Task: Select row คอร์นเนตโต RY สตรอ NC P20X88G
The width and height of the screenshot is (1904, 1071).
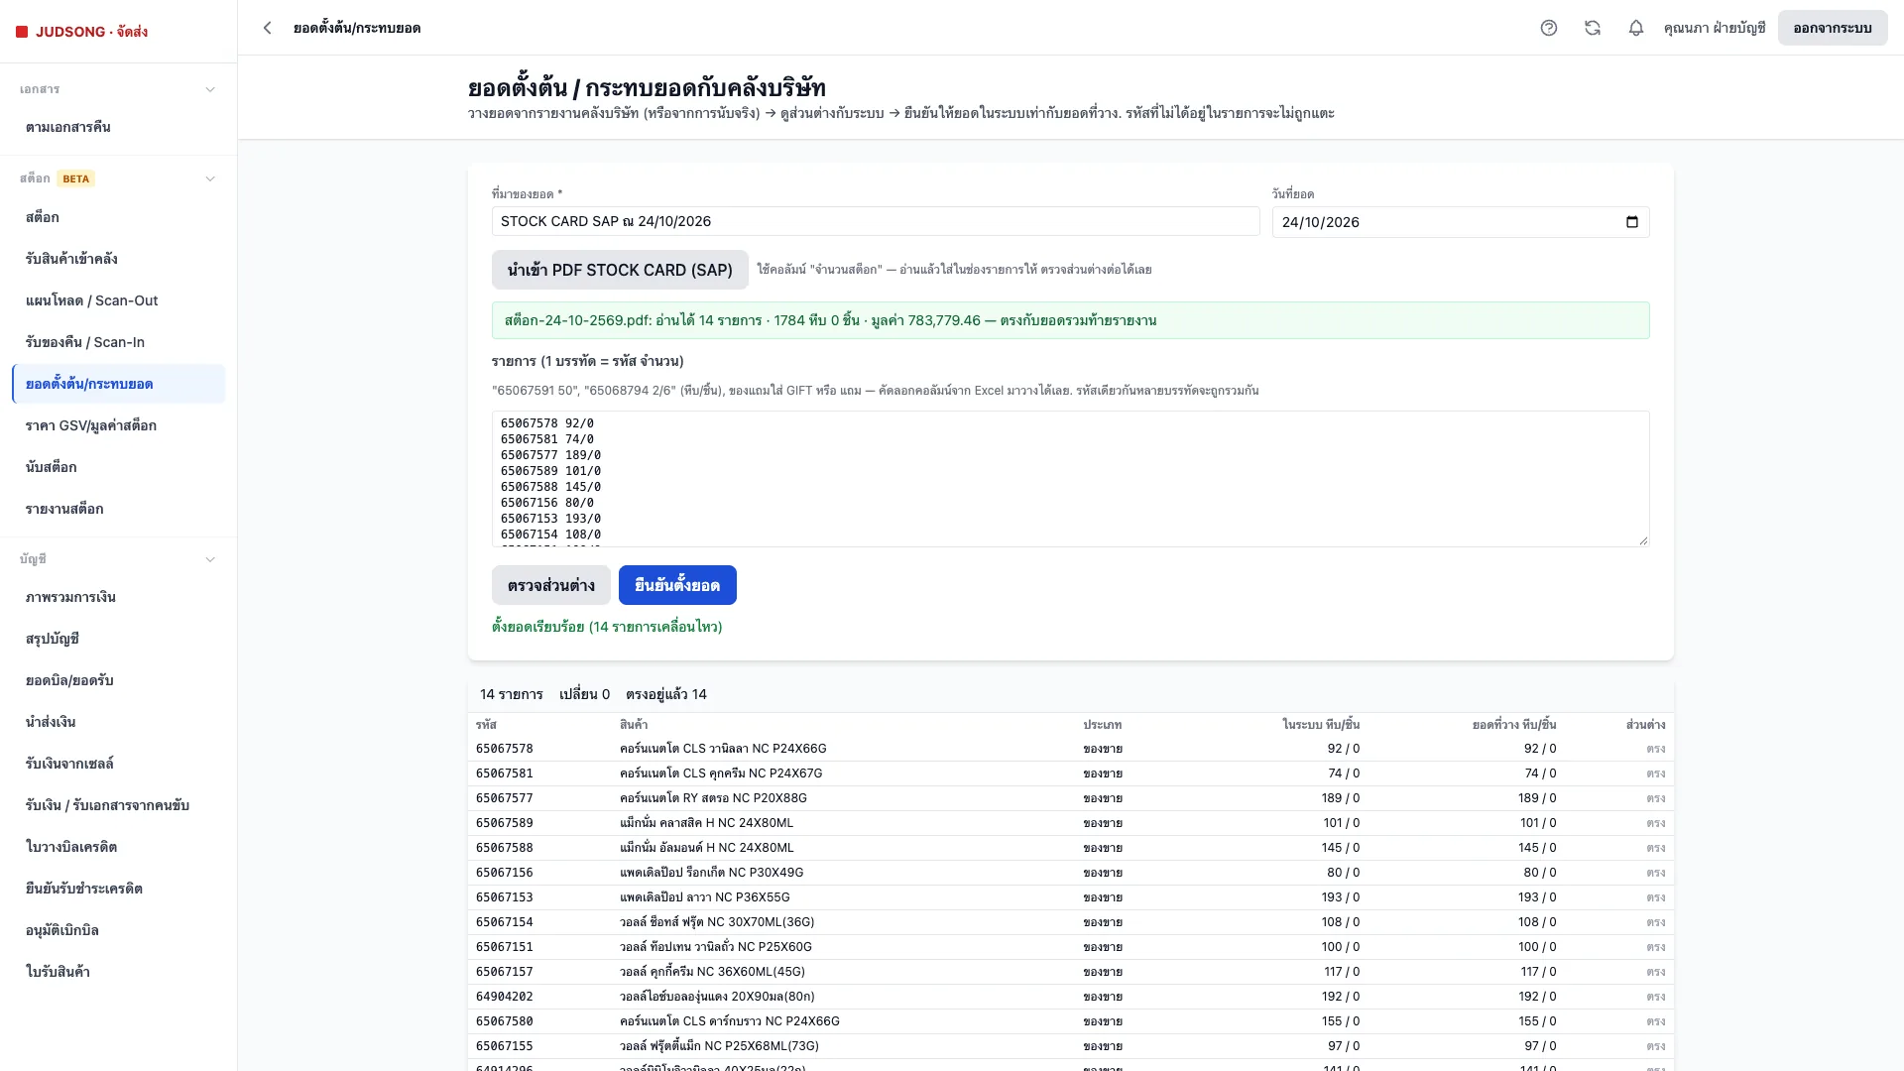Action: click(1071, 798)
